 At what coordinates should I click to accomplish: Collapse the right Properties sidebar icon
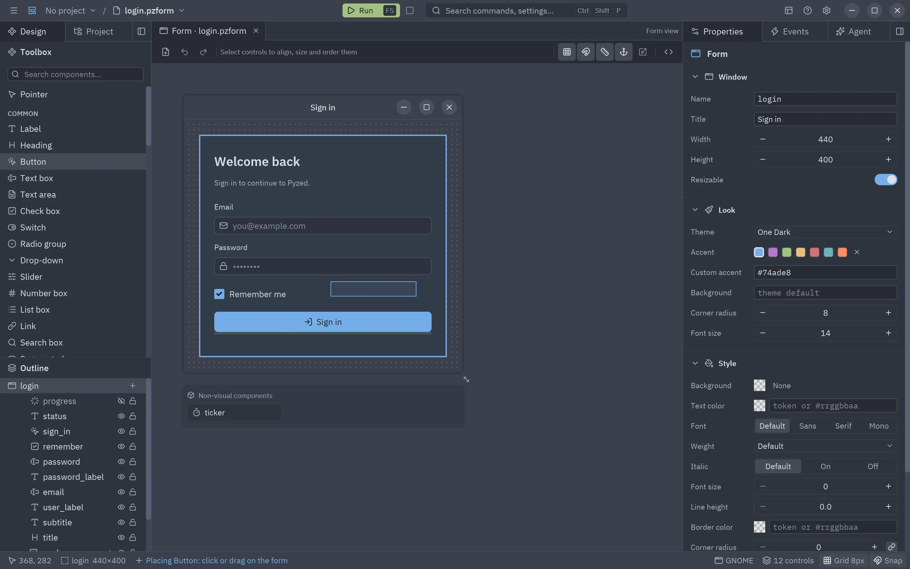[900, 31]
